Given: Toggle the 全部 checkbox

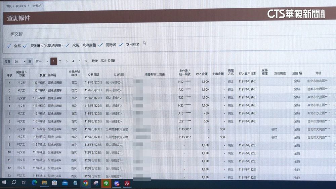Looking at the screenshot, I should pyautogui.click(x=9, y=46).
